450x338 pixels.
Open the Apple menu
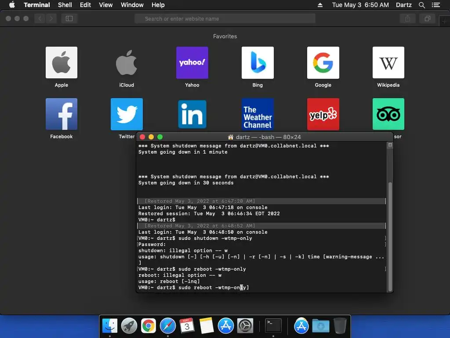click(x=12, y=5)
